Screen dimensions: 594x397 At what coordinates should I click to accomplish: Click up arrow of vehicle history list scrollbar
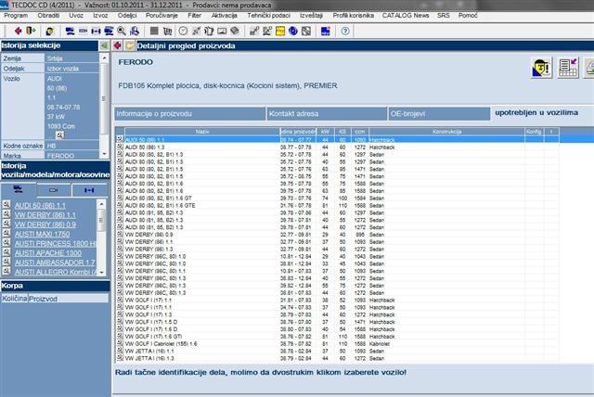pyautogui.click(x=101, y=204)
